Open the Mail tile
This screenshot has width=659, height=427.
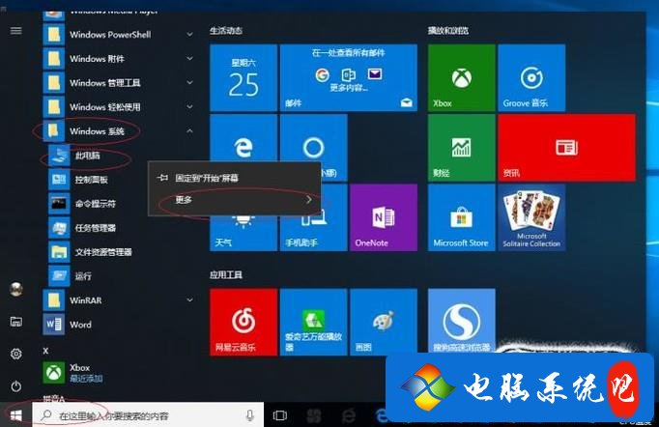pyautogui.click(x=349, y=77)
